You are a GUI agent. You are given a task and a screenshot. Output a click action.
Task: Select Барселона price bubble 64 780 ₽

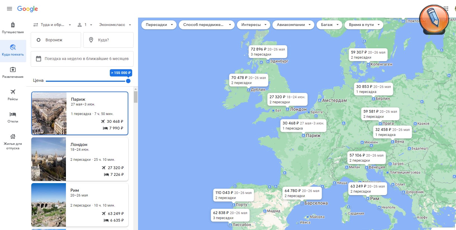tap(302, 193)
